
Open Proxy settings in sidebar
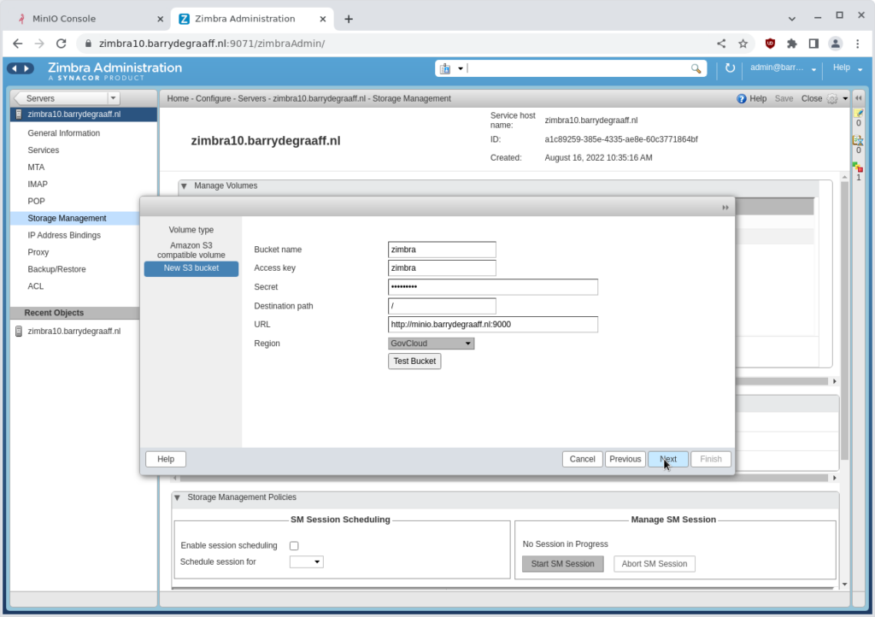(x=38, y=253)
